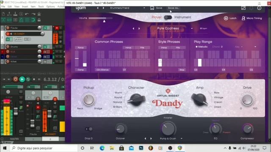Select next style arrow beside Pure Coolness
The height and width of the screenshot is (152, 271).
(x=139, y=28)
